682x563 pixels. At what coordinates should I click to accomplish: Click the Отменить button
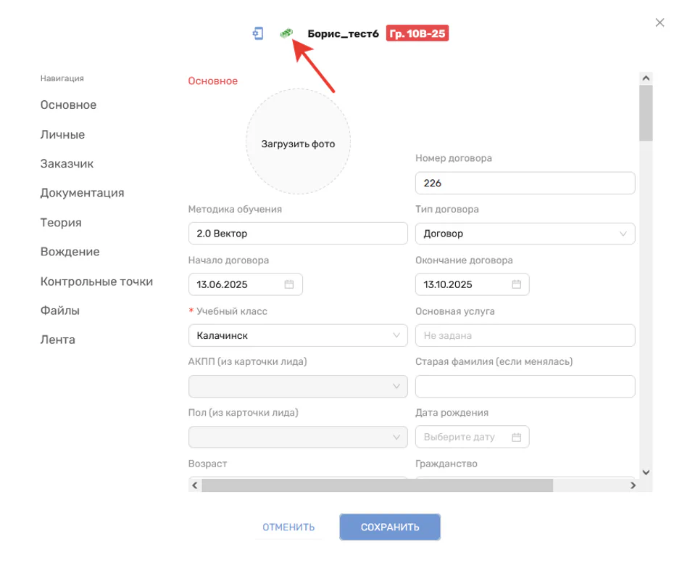coord(288,527)
